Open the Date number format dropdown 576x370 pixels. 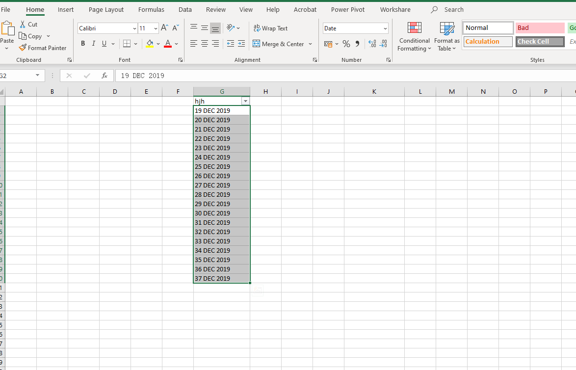click(x=385, y=28)
